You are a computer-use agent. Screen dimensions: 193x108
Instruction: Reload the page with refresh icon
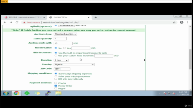click(17, 22)
